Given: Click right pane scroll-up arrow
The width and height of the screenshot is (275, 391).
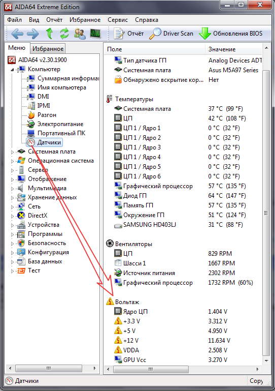Looking at the screenshot, I should pyautogui.click(x=266, y=48).
